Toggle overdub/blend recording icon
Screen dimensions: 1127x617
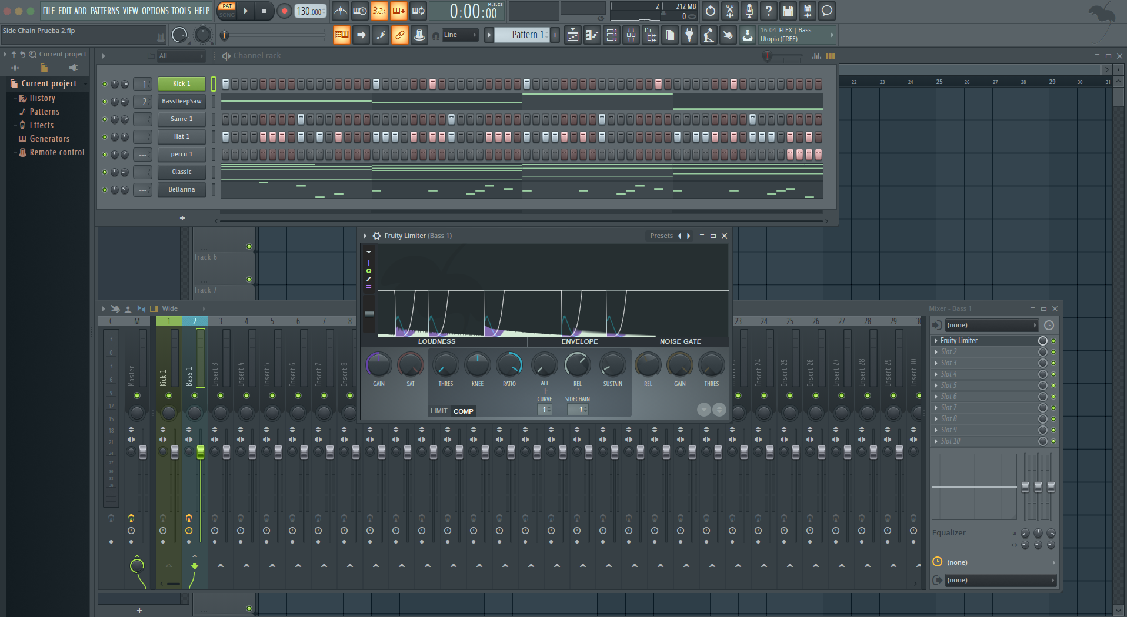click(399, 11)
